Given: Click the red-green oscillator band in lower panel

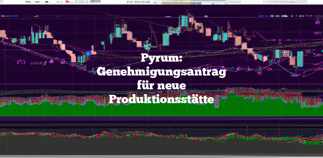Looking at the screenshot, I should [x=161, y=135].
